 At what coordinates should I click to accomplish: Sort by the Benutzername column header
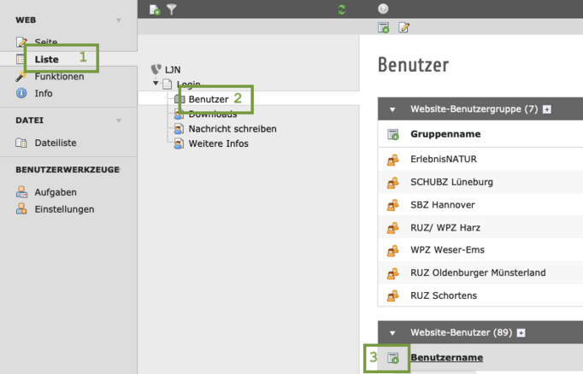tap(446, 357)
